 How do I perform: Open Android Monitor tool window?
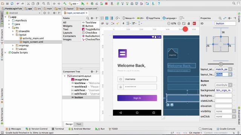79,129
